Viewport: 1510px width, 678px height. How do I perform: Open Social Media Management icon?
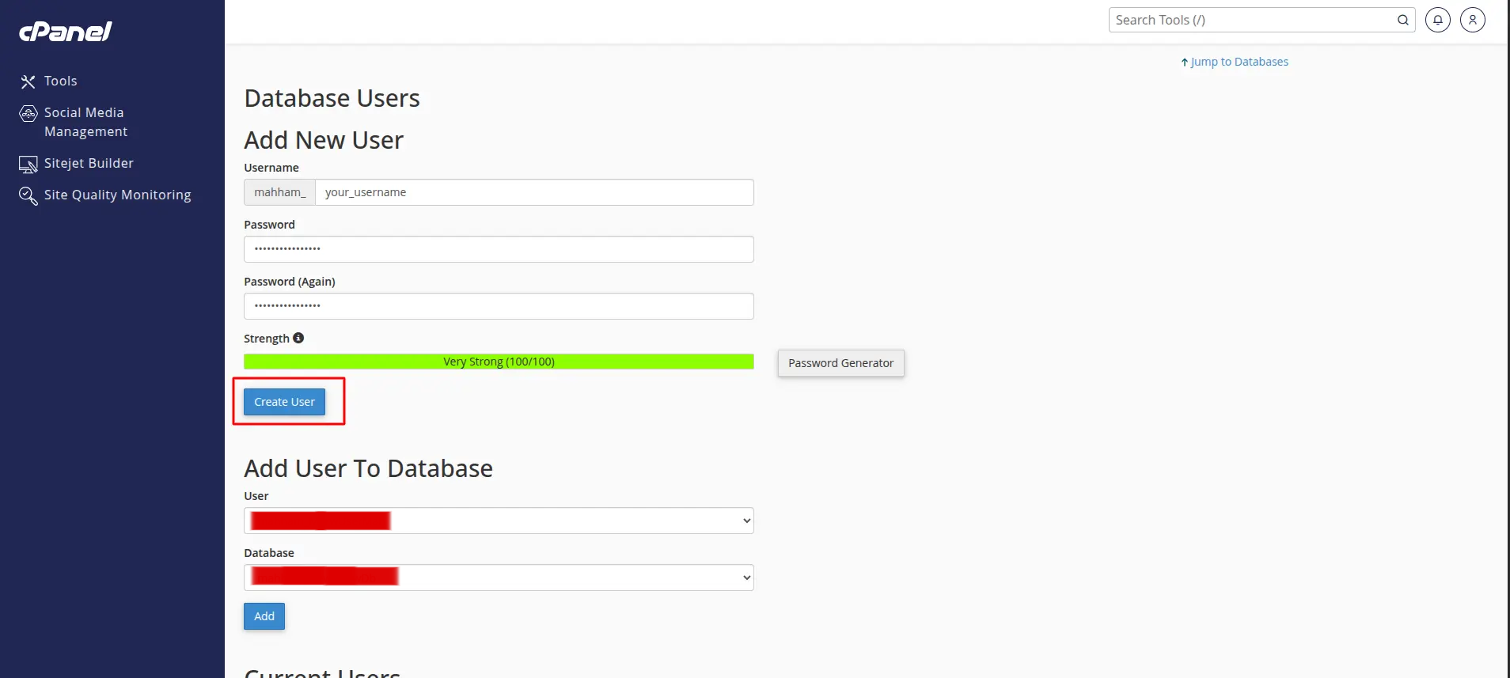tap(28, 113)
